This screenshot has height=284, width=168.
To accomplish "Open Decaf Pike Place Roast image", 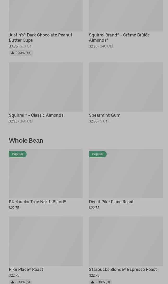I will coord(126,176).
